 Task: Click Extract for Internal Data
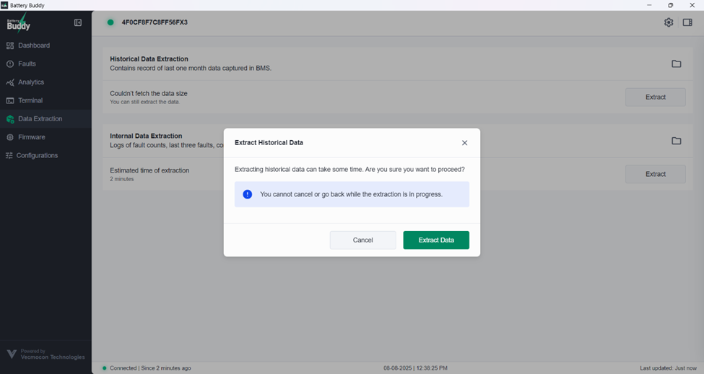pos(655,174)
